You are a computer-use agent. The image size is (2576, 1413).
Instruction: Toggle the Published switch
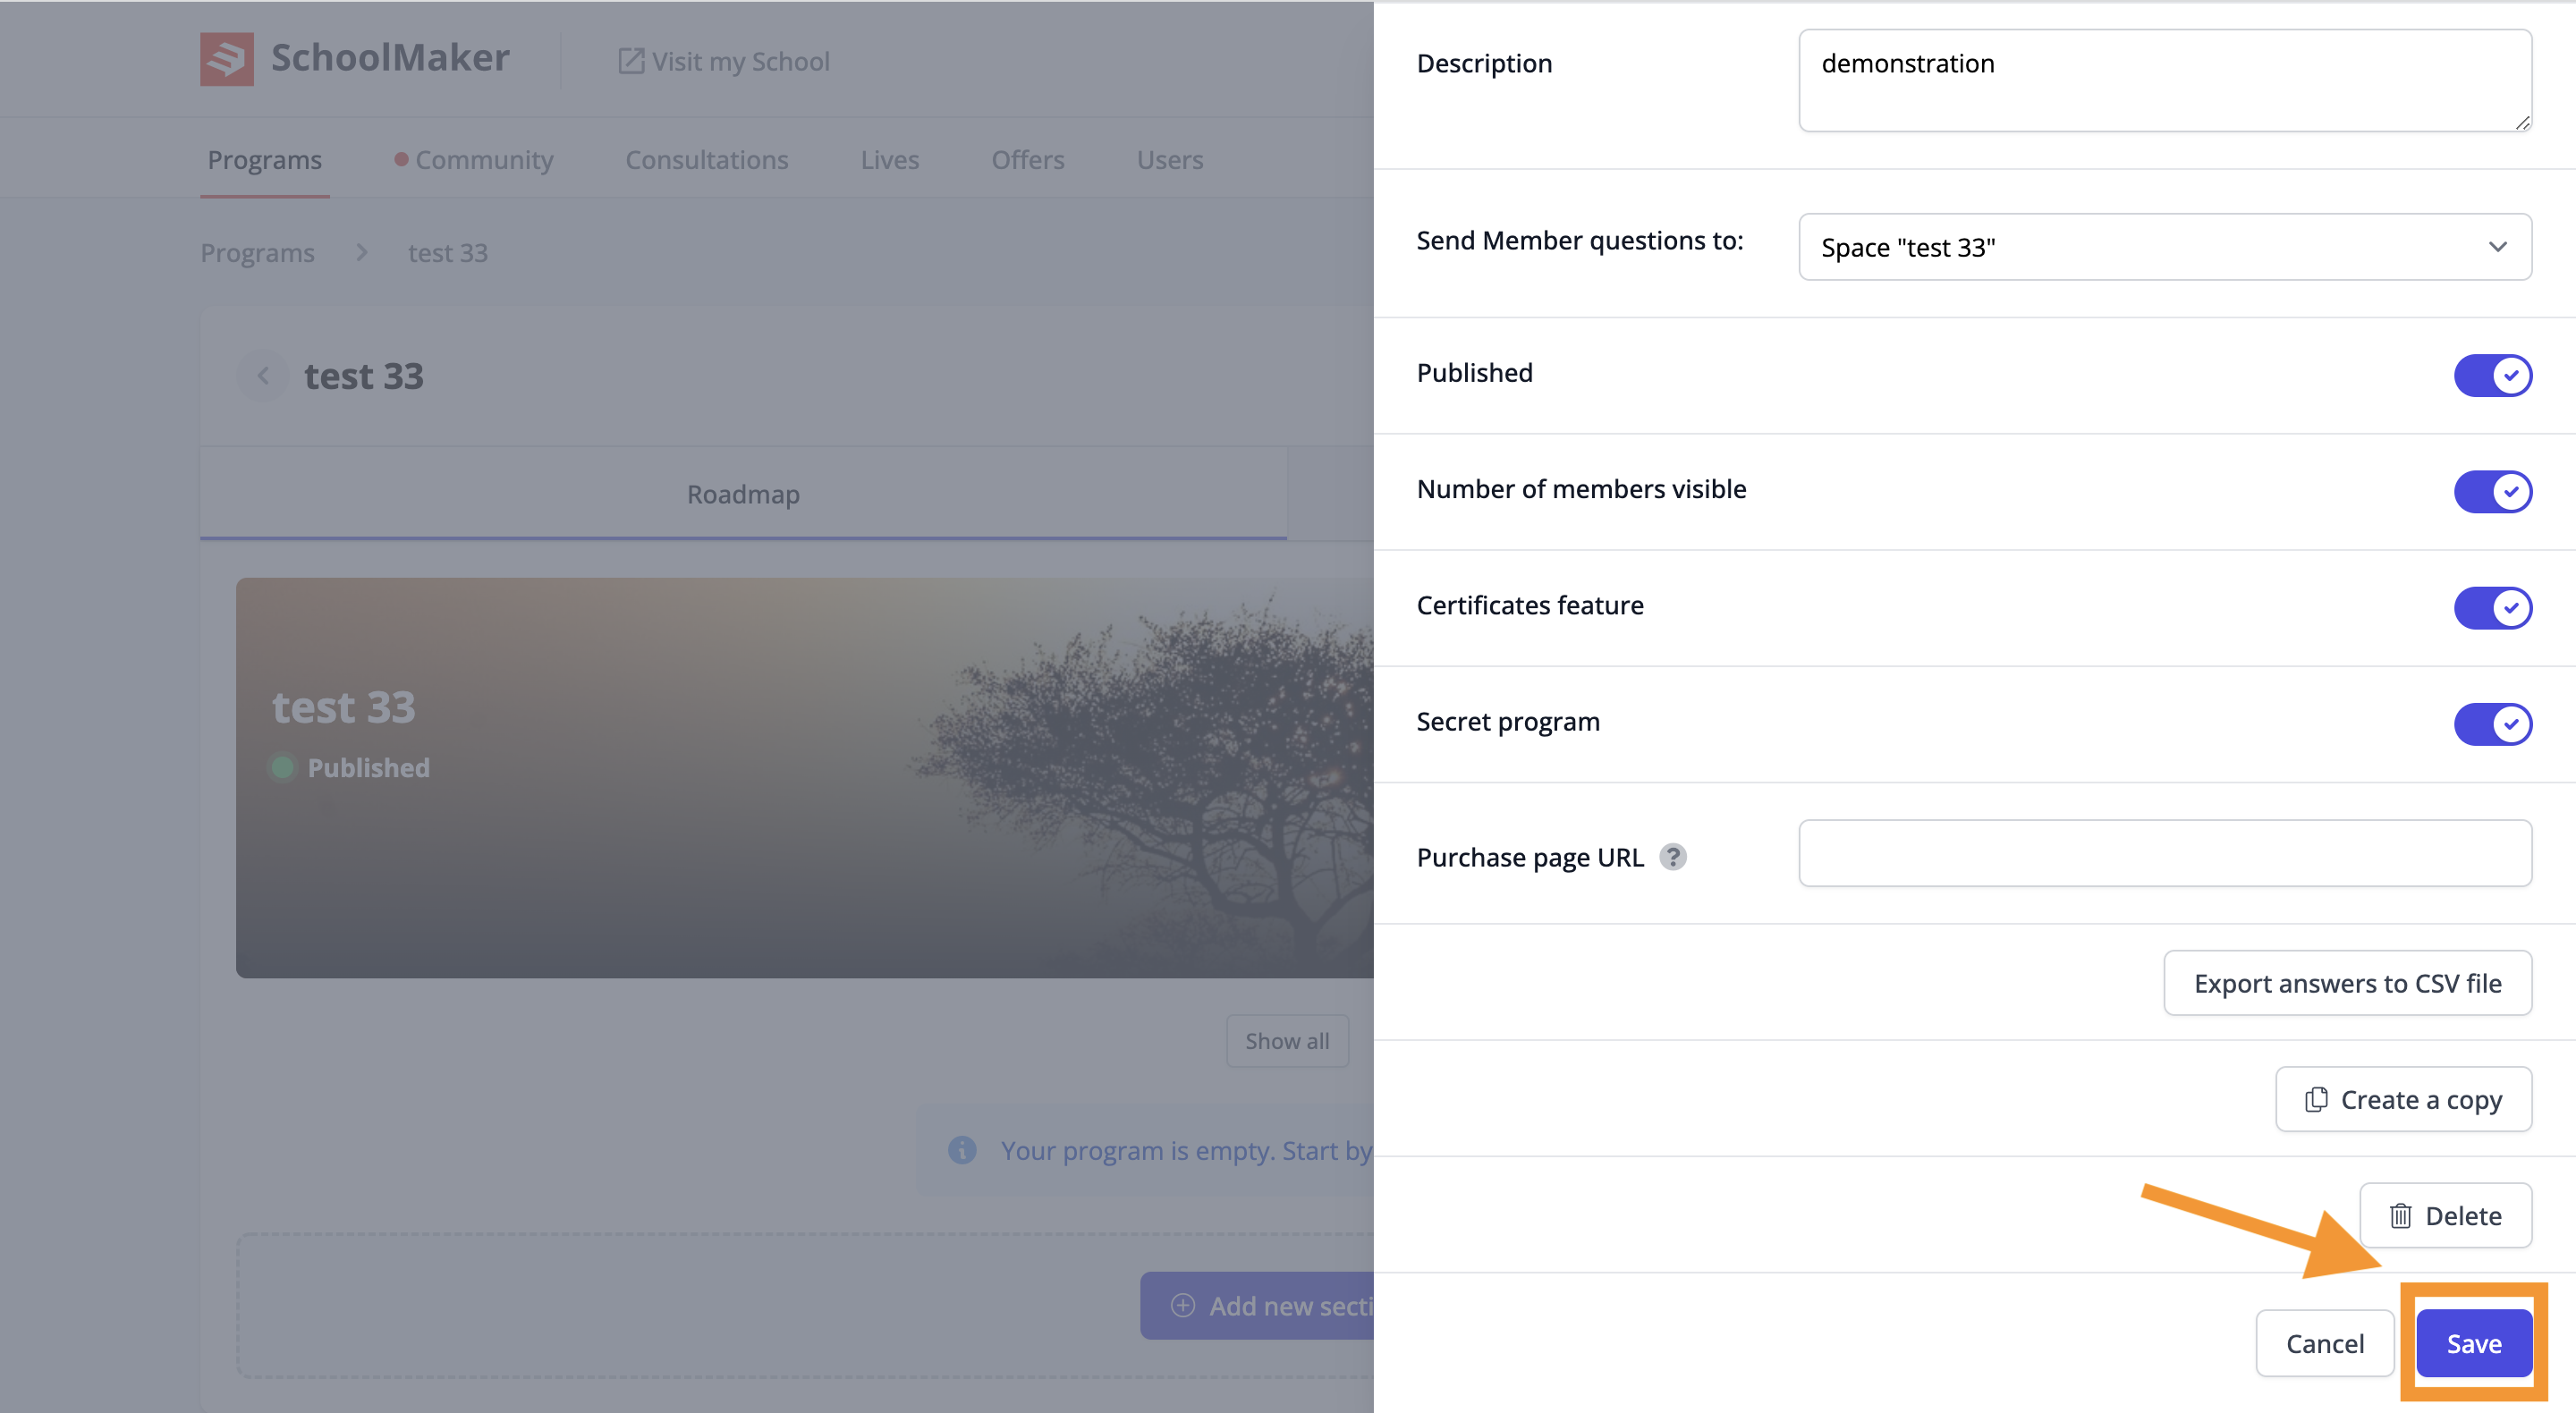pos(2492,375)
